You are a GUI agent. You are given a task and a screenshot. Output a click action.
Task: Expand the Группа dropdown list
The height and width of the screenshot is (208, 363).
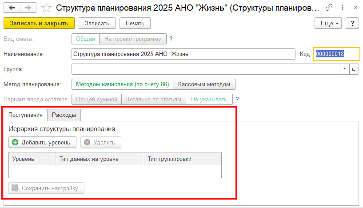(345, 69)
